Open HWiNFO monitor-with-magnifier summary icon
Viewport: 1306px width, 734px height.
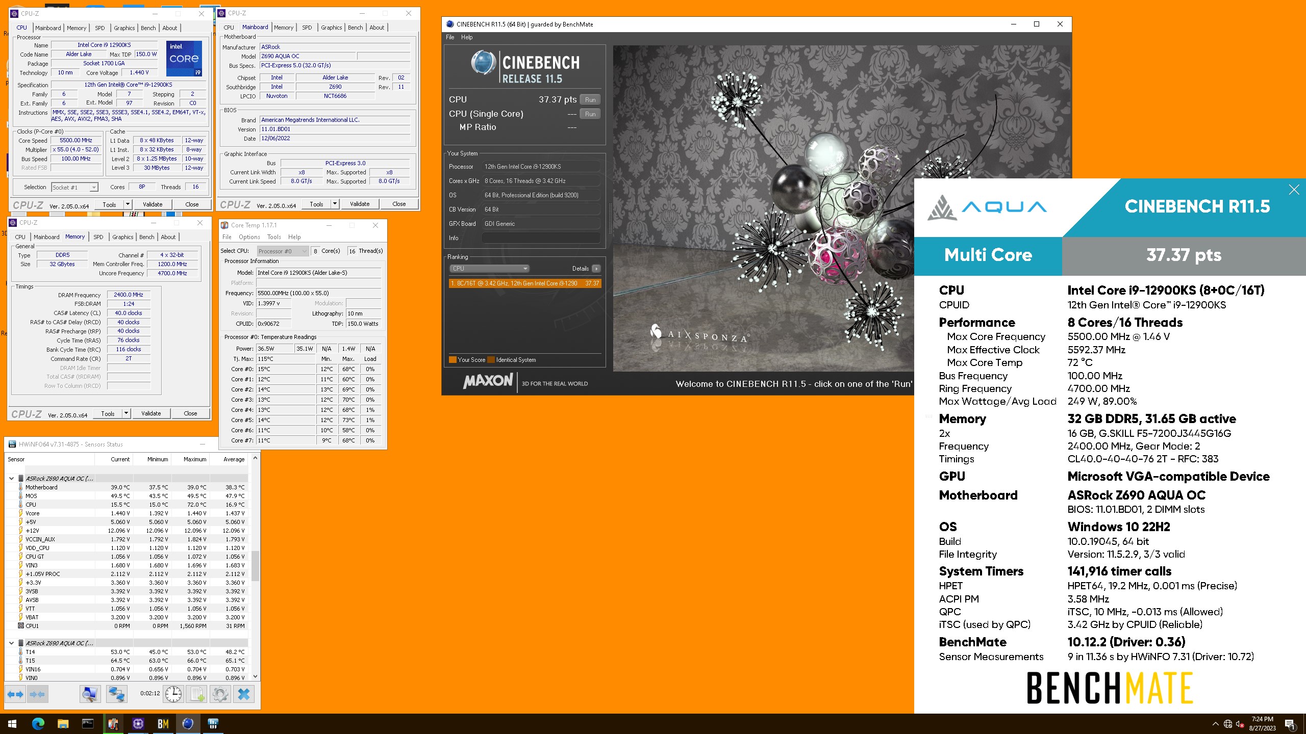[90, 694]
